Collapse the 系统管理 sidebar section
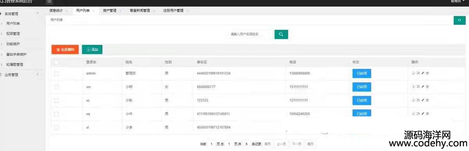Screen dimensions: 469x151 (x=38, y=14)
